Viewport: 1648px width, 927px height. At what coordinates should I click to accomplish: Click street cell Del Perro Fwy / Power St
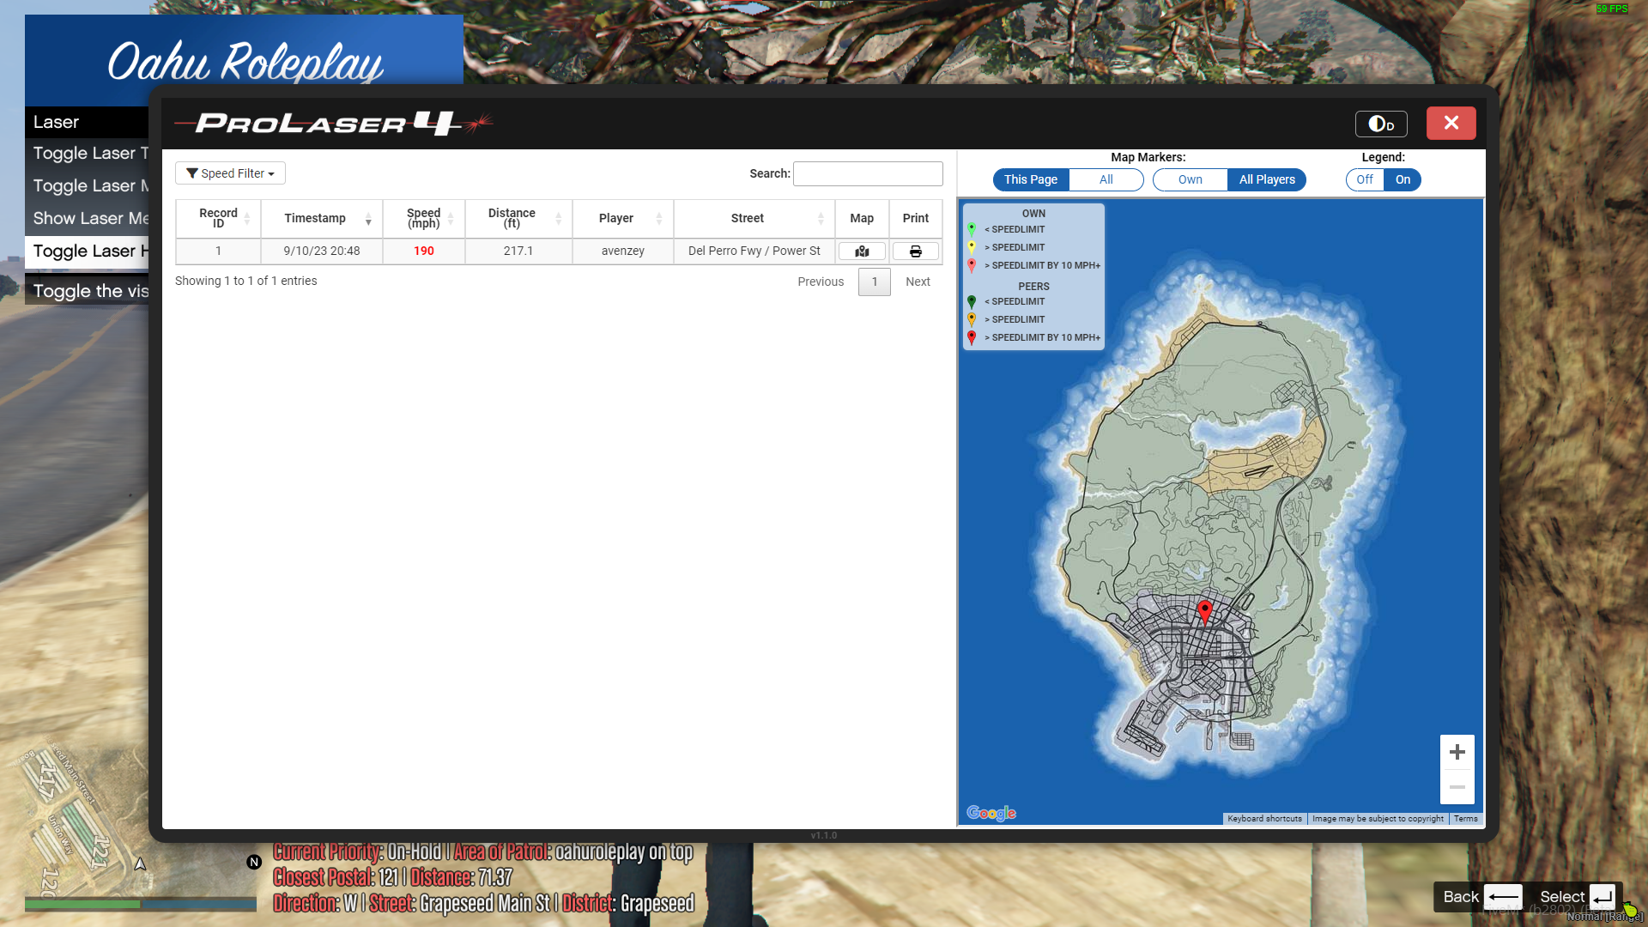tap(754, 251)
